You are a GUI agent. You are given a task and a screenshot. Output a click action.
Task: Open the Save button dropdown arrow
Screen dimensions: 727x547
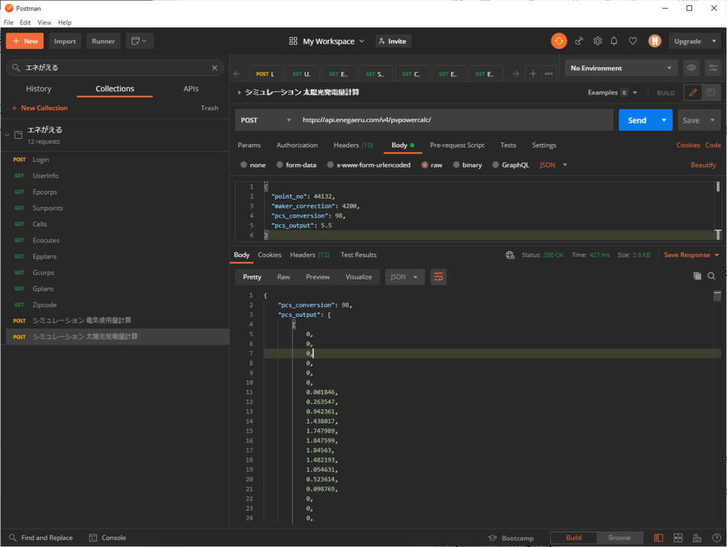tap(713, 120)
